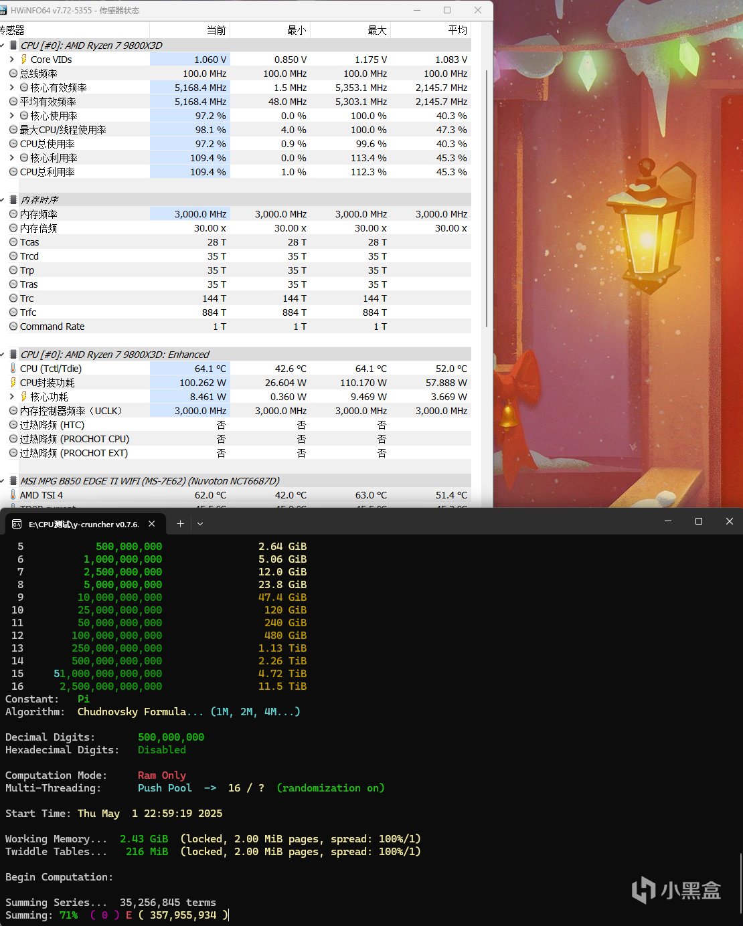Click the 过热降频 (HTC) circle icon
The image size is (743, 926).
(x=13, y=425)
